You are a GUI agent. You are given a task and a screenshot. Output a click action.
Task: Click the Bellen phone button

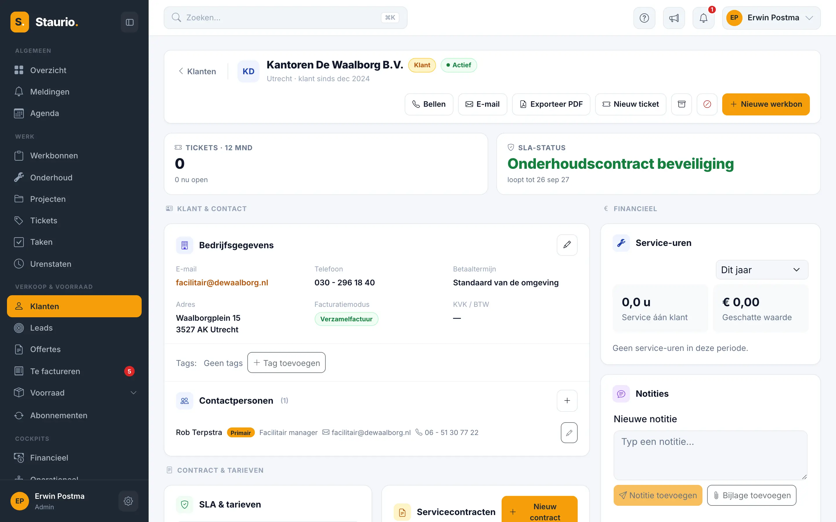(429, 104)
